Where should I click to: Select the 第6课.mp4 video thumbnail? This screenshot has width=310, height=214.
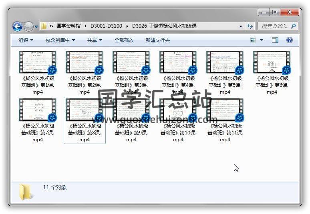(x=272, y=62)
